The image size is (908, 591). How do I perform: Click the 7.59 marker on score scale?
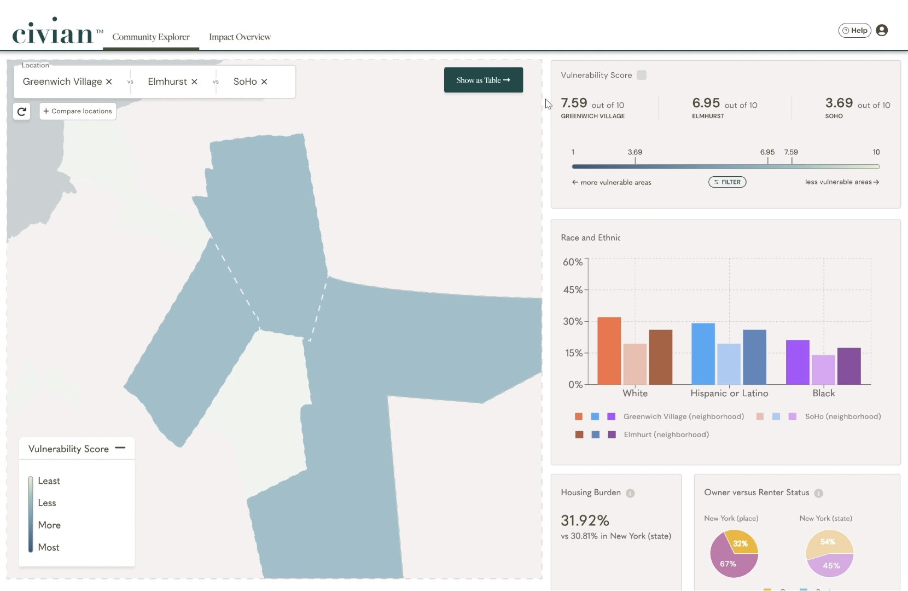coord(791,152)
